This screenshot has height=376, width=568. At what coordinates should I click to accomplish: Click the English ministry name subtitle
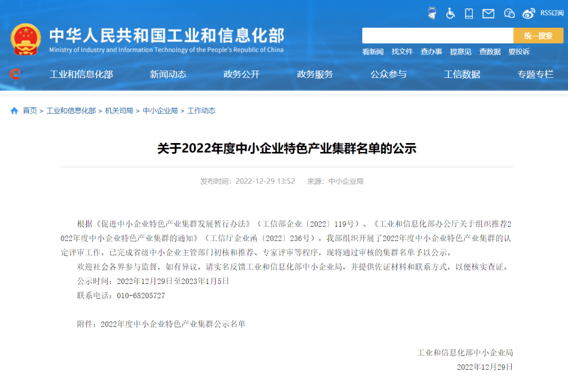click(166, 49)
